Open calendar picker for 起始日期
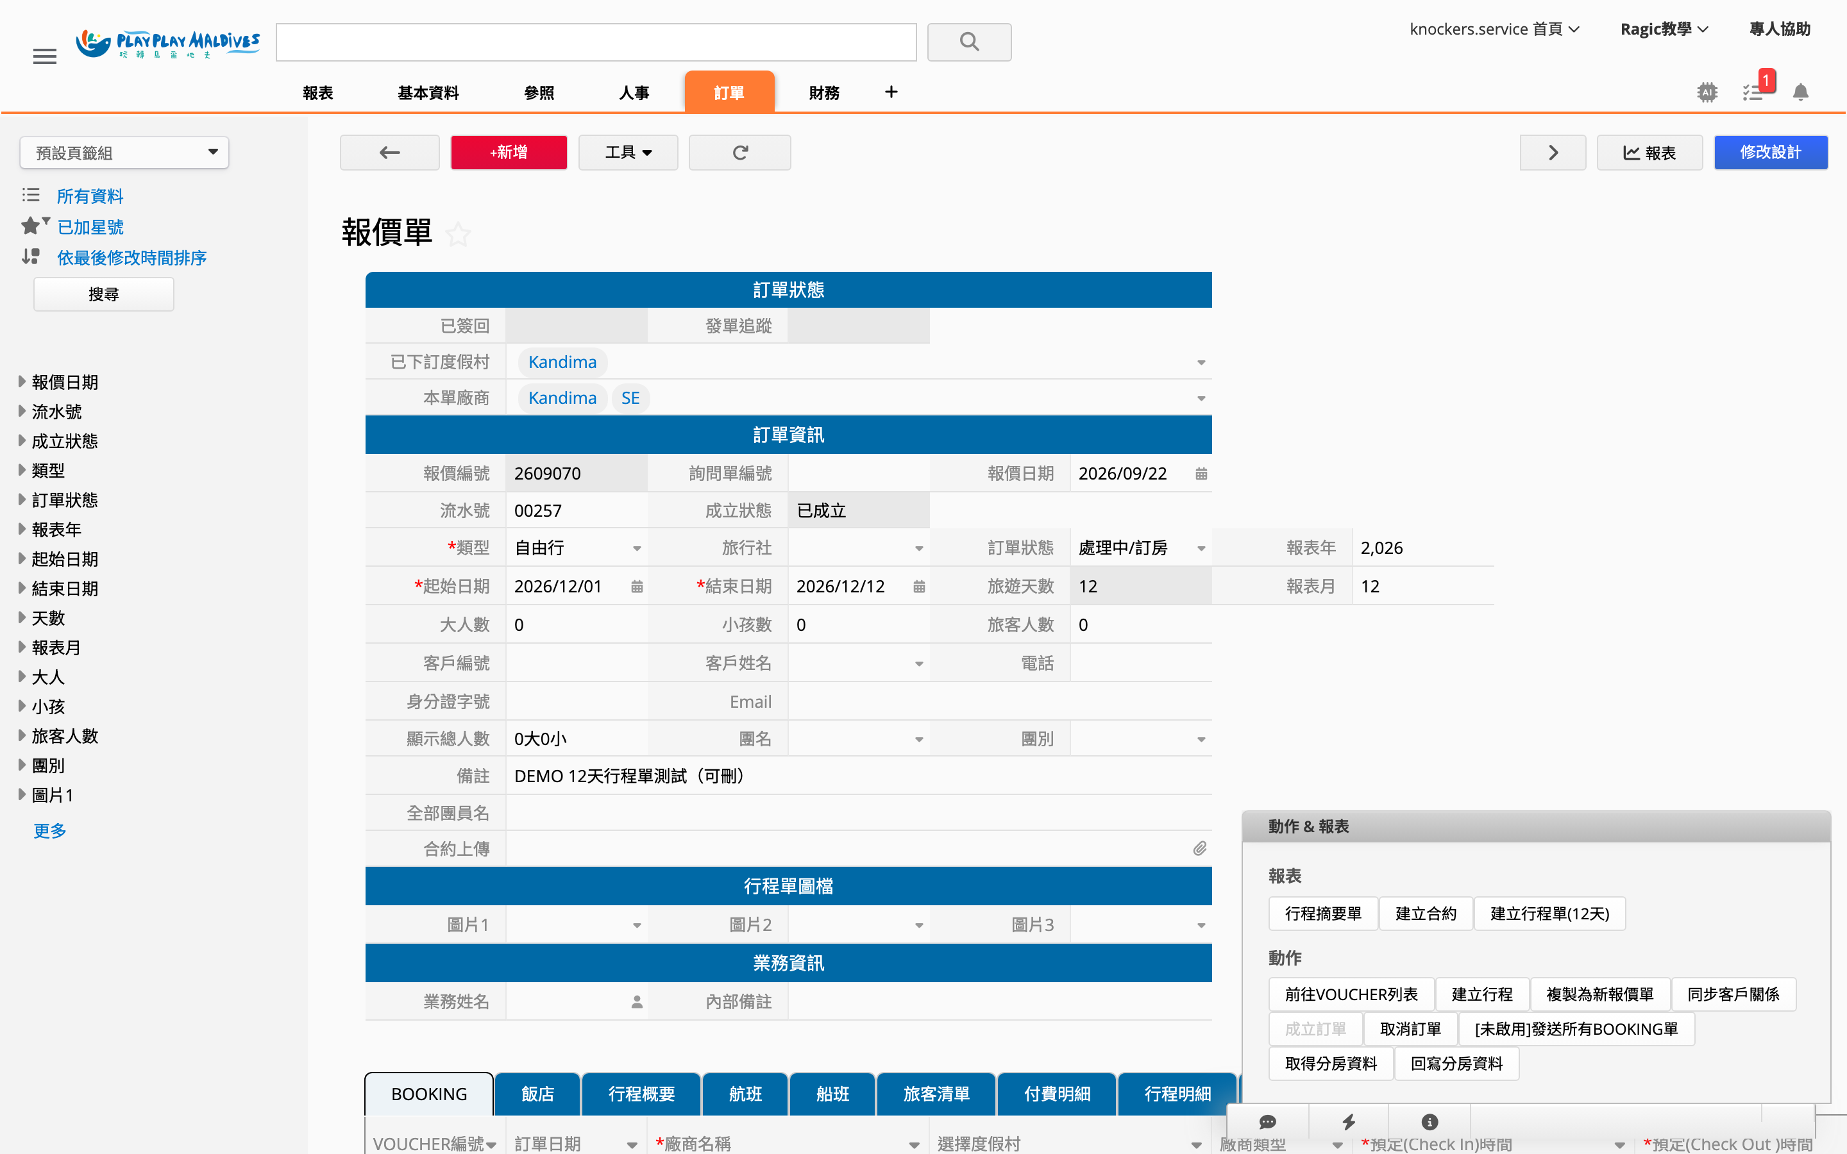 pyautogui.click(x=637, y=586)
